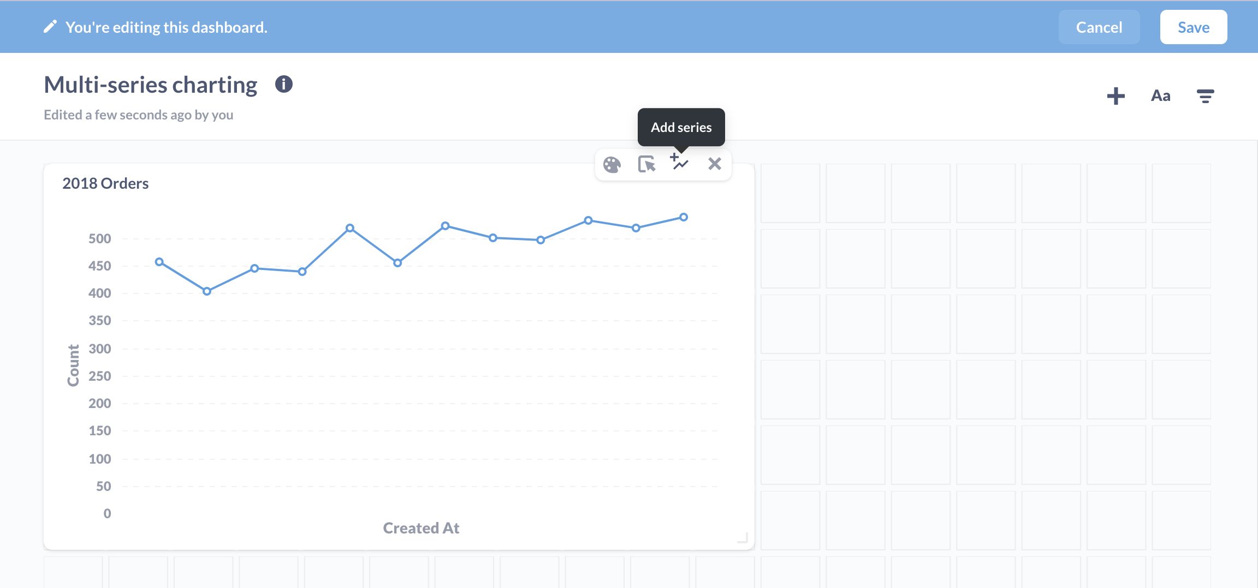Add a filter using the filter icon
The height and width of the screenshot is (588, 1258).
1205,97
